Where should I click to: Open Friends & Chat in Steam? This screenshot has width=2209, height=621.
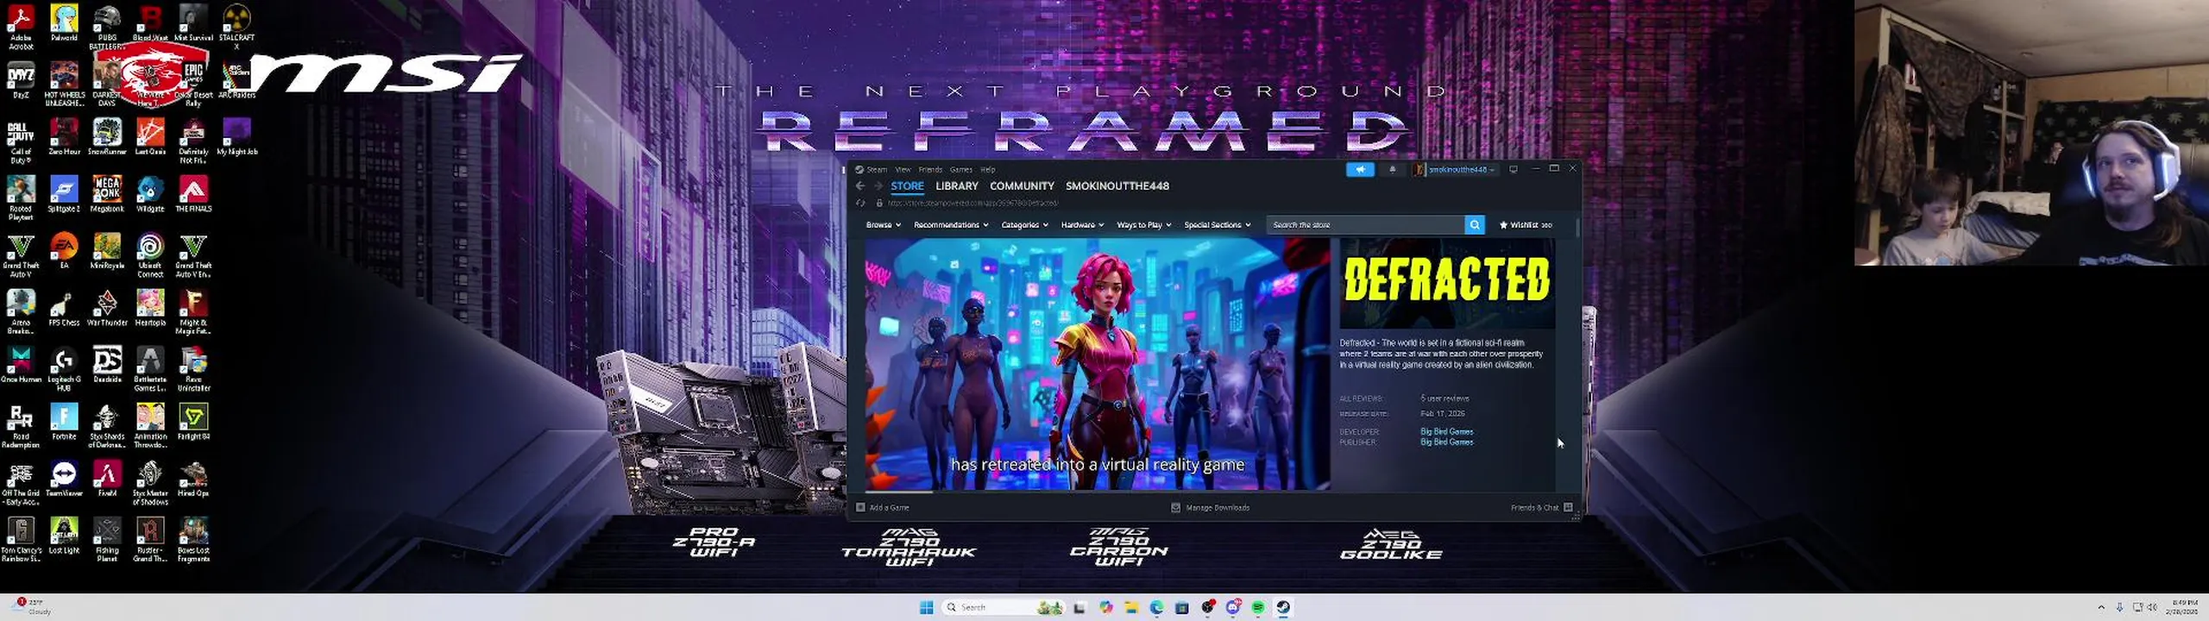[1541, 507]
